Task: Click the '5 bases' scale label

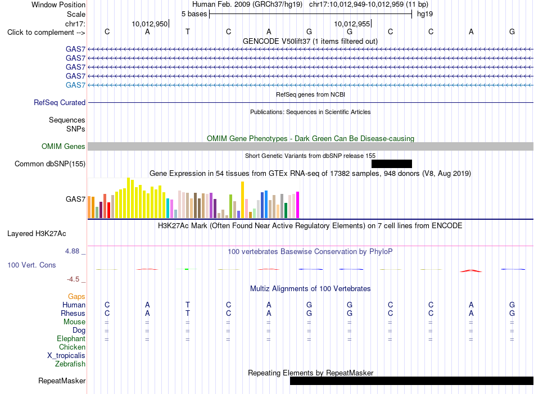Action: pyautogui.click(x=194, y=14)
